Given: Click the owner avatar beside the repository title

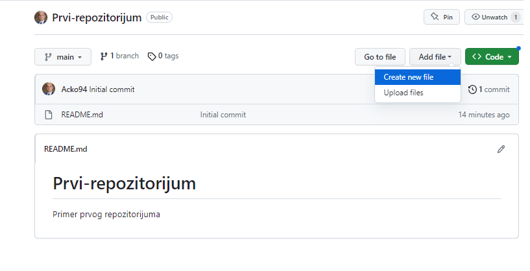Looking at the screenshot, I should coord(41,18).
